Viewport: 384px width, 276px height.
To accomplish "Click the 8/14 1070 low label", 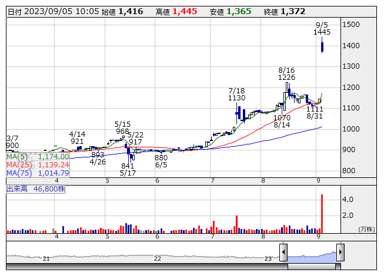I will point(282,121).
